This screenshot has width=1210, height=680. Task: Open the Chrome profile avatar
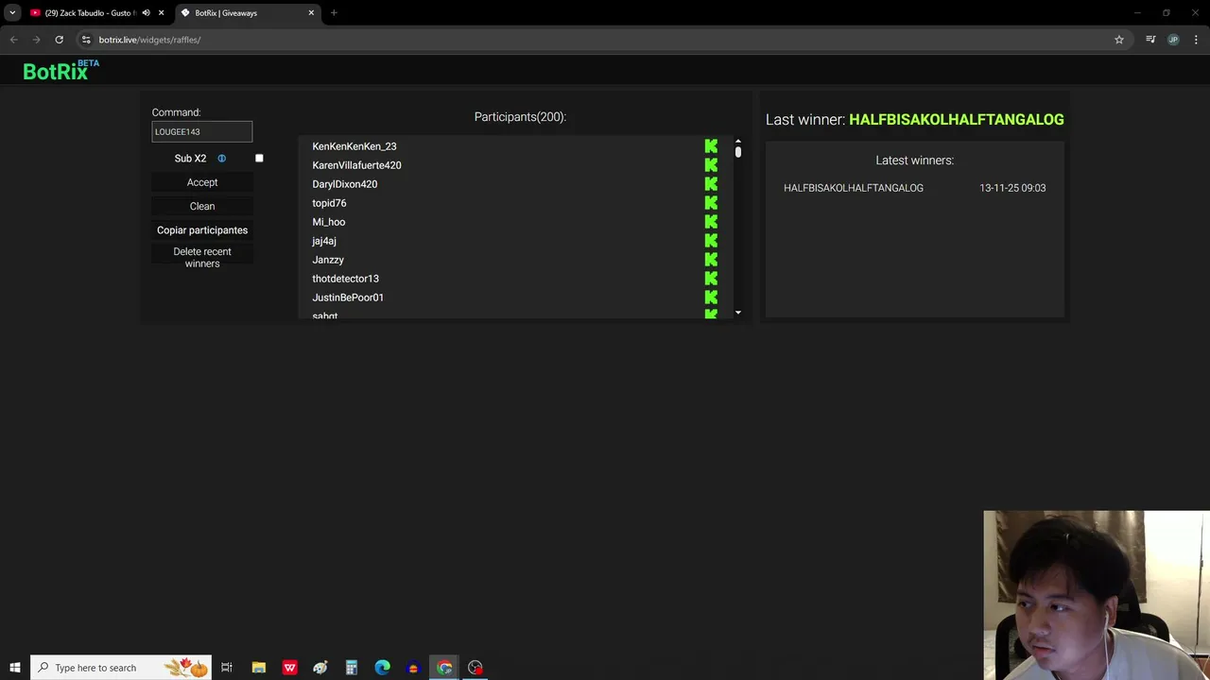coord(1173,40)
